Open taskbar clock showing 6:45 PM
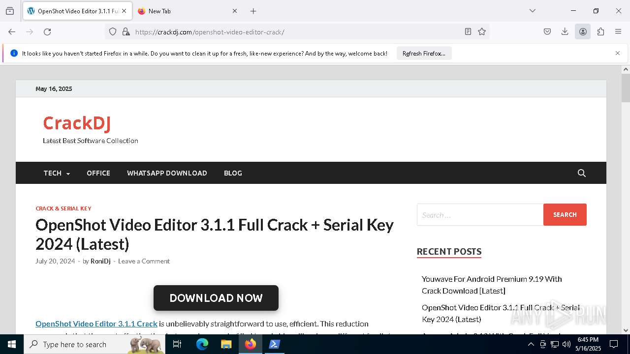Viewport: 630px width, 354px height. [588, 344]
